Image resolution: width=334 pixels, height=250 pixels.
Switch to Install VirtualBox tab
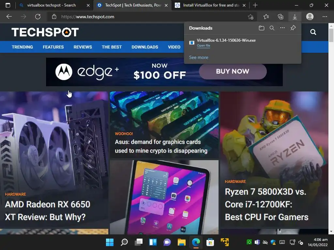point(211,5)
